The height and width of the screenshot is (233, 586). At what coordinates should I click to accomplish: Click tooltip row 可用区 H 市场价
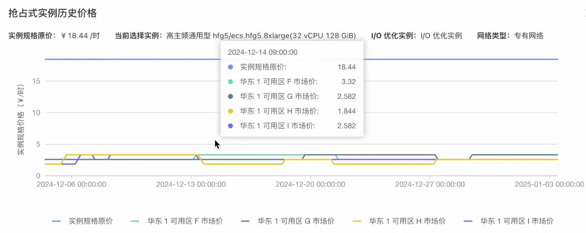pyautogui.click(x=292, y=111)
